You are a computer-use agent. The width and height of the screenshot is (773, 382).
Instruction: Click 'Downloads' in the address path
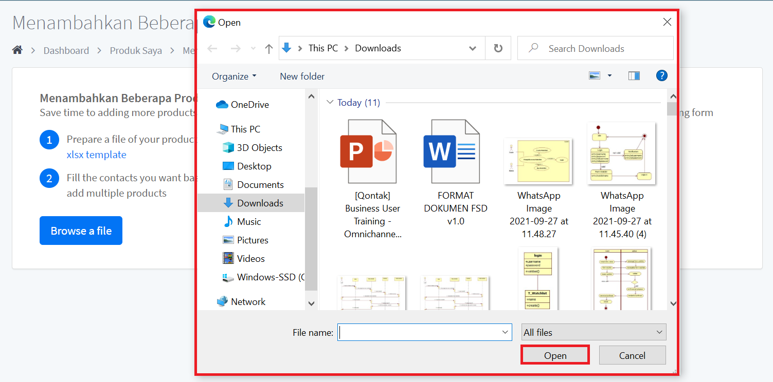[x=378, y=48]
